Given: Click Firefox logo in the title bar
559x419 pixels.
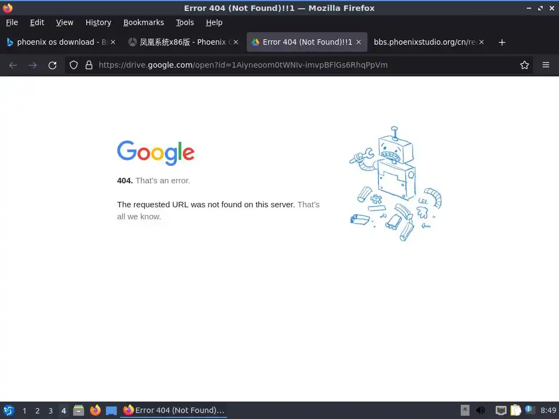Looking at the screenshot, I should click(8, 8).
